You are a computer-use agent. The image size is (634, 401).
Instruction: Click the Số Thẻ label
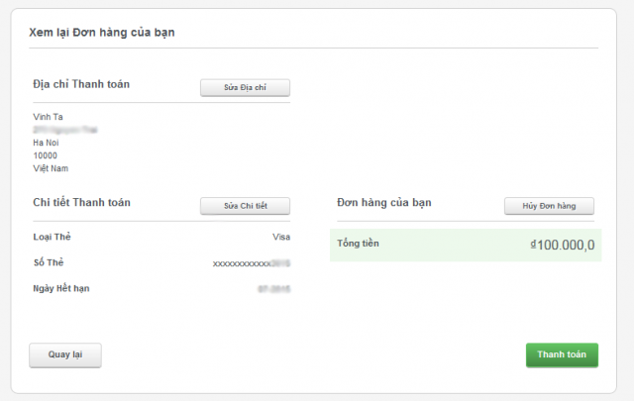pos(49,262)
